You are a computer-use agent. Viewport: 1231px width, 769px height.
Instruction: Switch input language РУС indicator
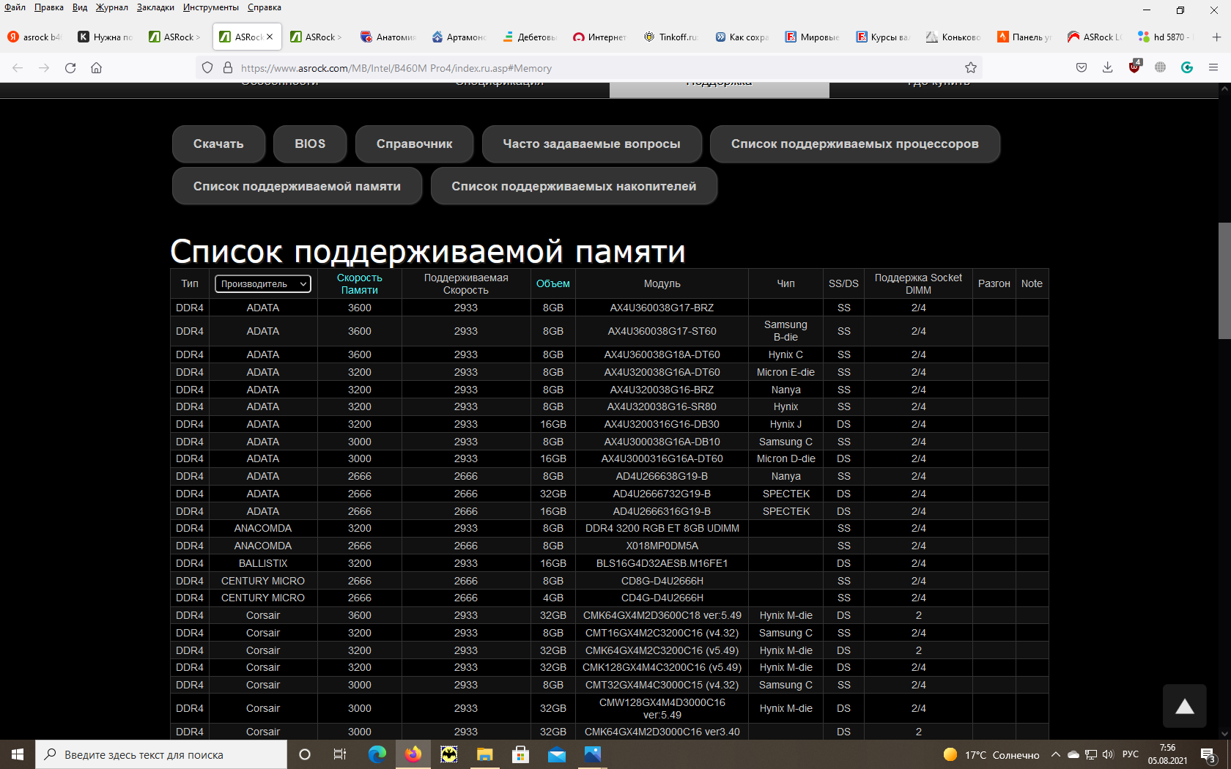(1131, 754)
